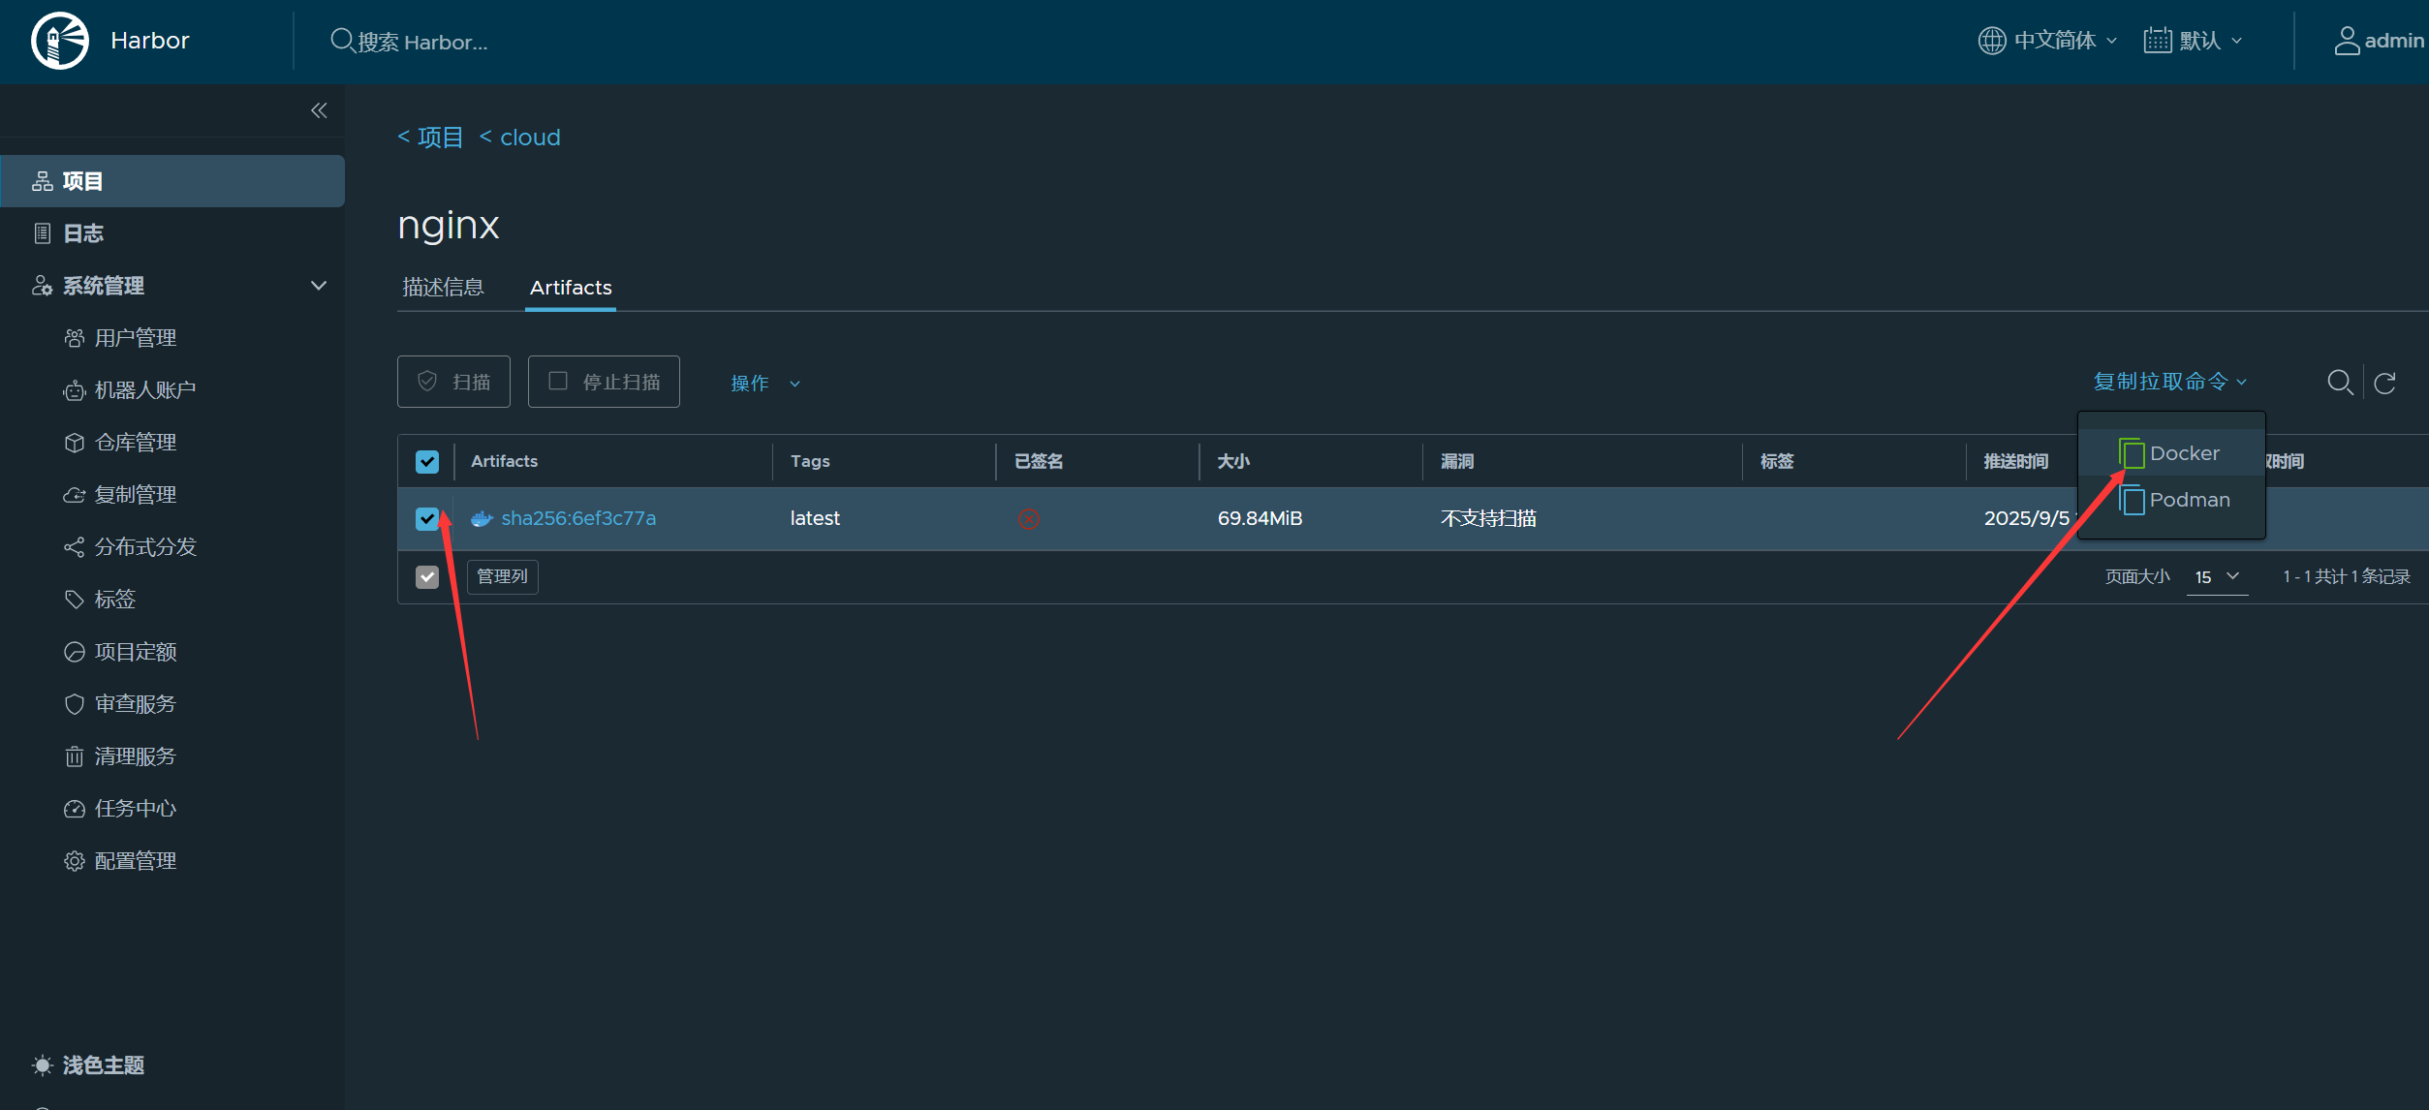Click the 浅色主题 sun icon
Viewport: 2429px width, 1110px height.
click(x=43, y=1065)
